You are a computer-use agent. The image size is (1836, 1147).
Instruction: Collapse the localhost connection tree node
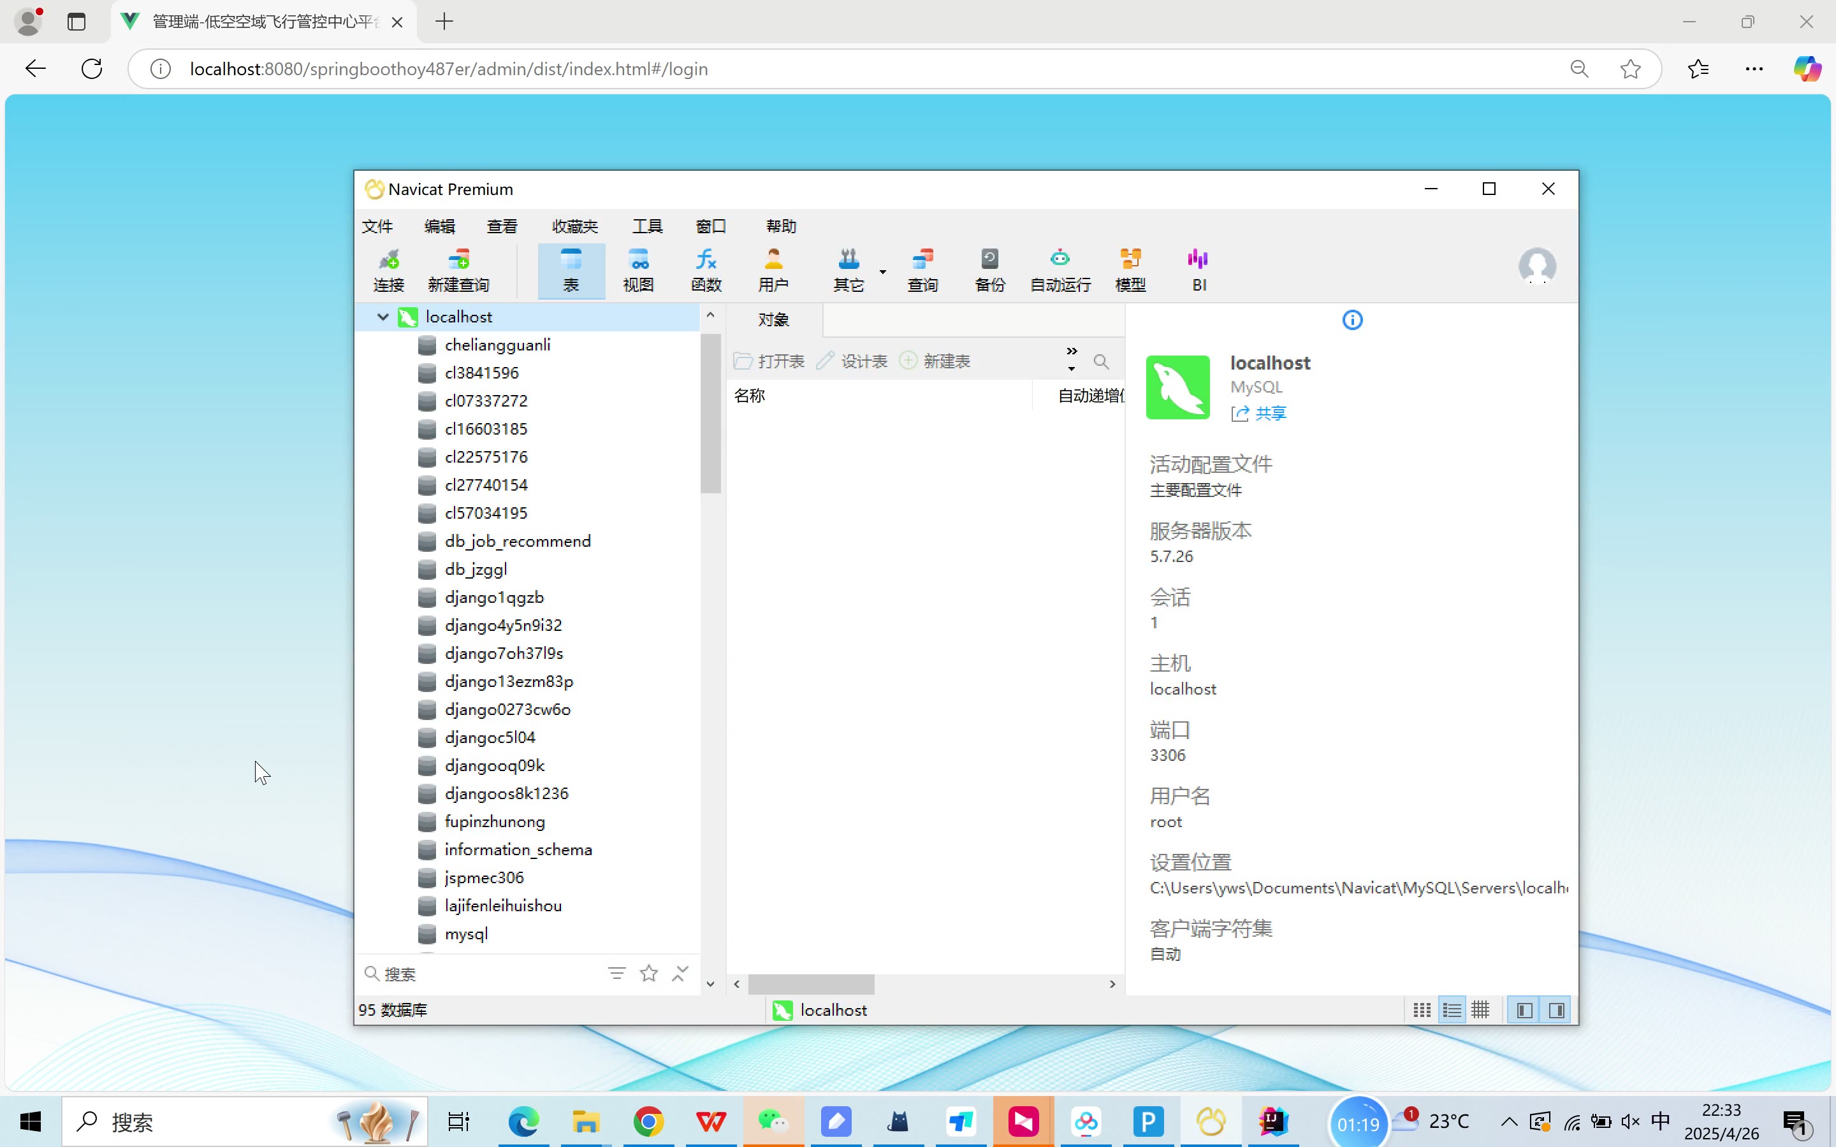tap(383, 317)
